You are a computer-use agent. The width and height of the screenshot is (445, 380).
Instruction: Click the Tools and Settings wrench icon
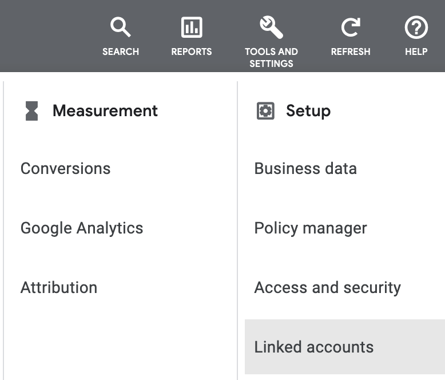(x=271, y=27)
